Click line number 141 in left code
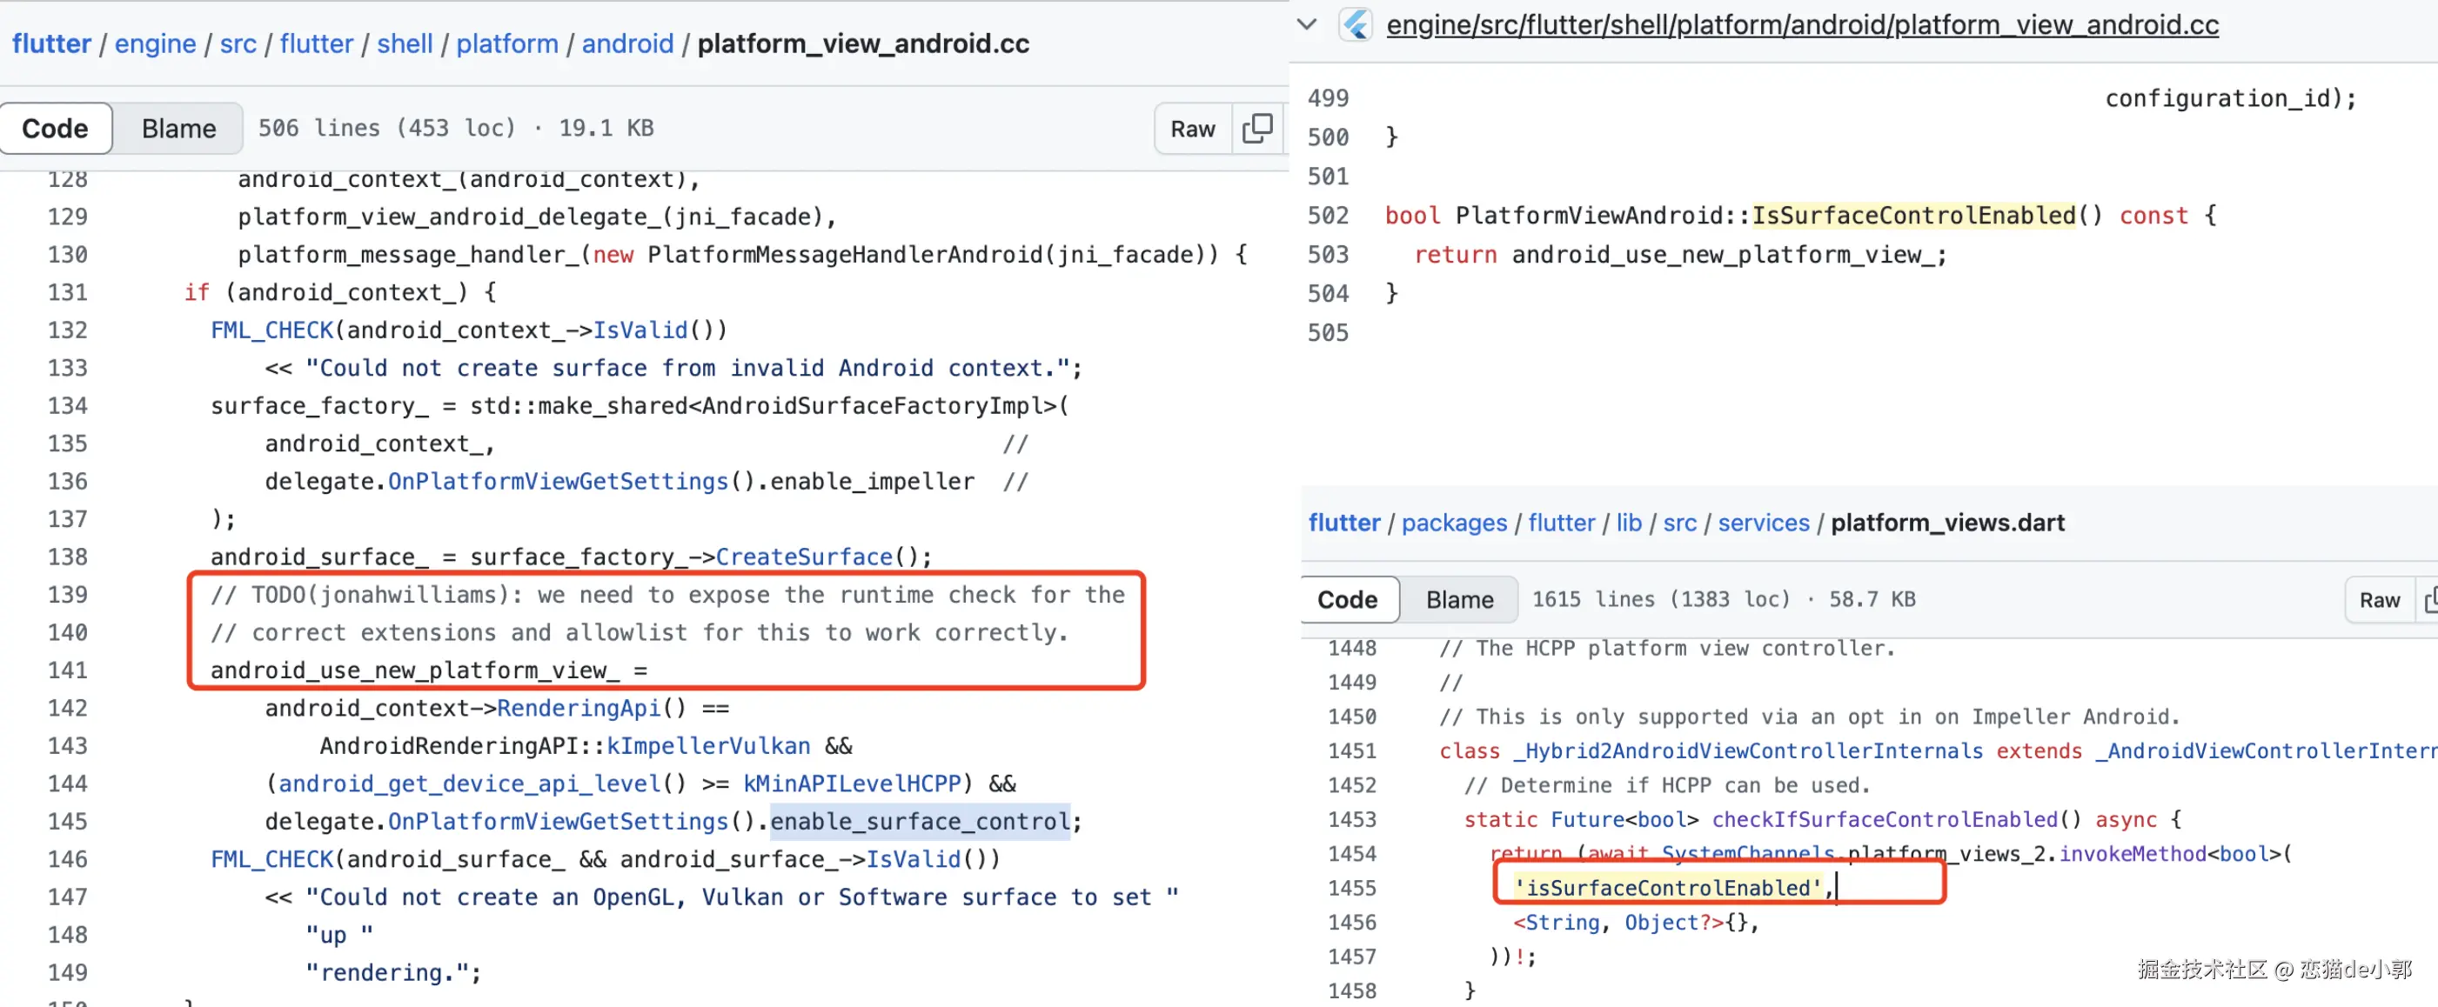This screenshot has width=2438, height=1007. 67,670
